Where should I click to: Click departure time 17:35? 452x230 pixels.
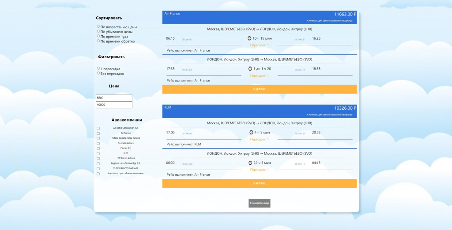tap(170, 69)
